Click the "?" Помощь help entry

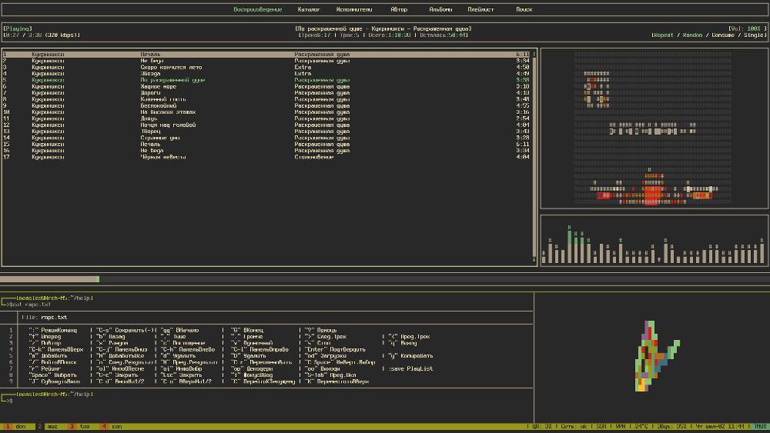(x=320, y=330)
